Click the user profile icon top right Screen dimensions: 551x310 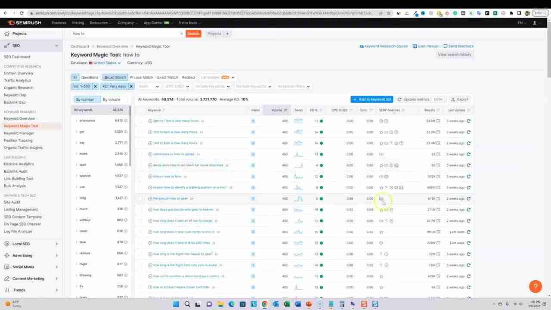pos(534,23)
